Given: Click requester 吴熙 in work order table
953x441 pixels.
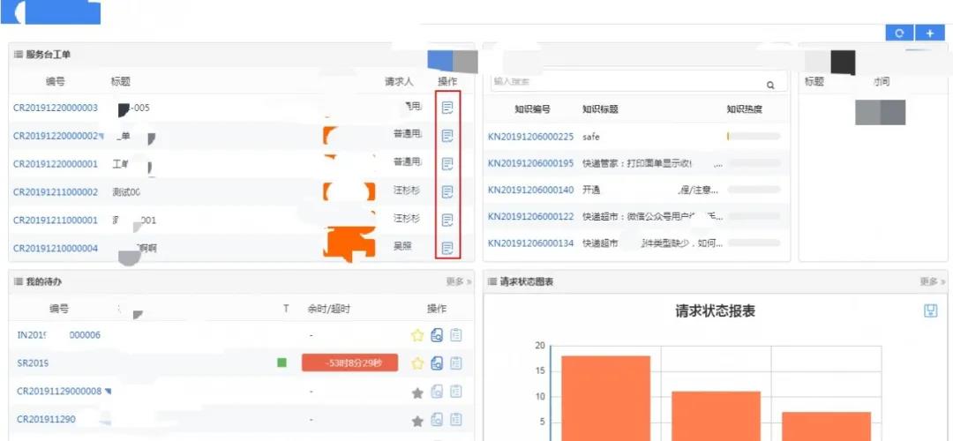Looking at the screenshot, I should 403,247.
